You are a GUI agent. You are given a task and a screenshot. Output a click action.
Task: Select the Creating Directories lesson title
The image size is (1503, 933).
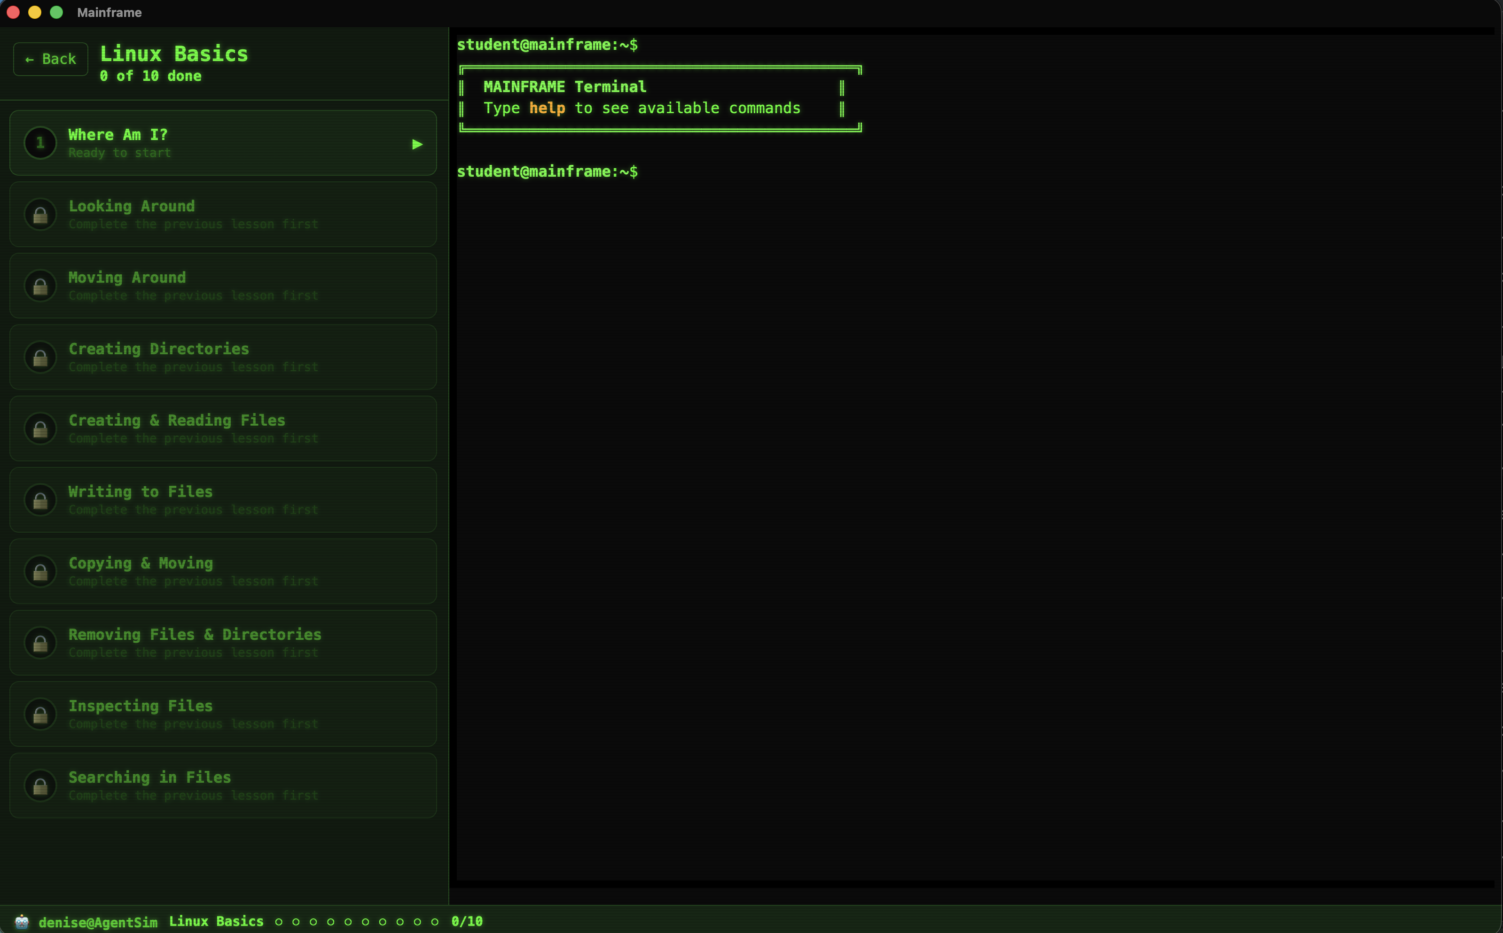click(159, 349)
